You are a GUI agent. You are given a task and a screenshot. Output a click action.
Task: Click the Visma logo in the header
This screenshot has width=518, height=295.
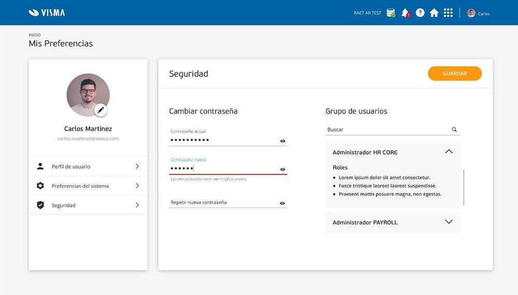47,13
